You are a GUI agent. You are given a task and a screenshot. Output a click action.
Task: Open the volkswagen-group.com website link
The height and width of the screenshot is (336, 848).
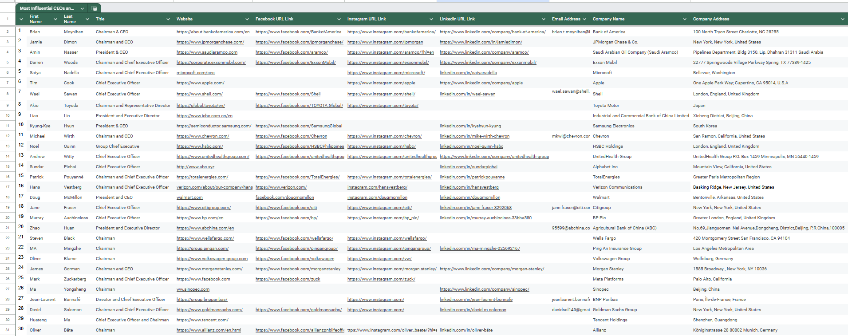click(x=212, y=259)
